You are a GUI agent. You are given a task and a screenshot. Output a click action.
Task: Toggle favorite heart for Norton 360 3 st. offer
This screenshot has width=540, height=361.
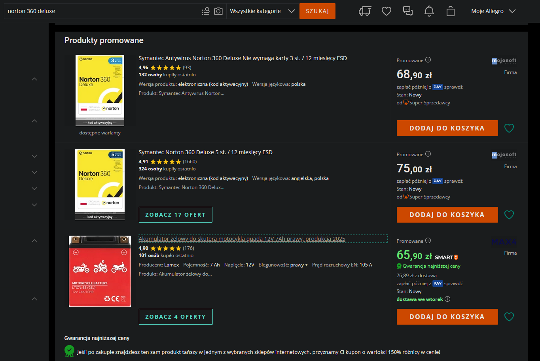pyautogui.click(x=509, y=128)
